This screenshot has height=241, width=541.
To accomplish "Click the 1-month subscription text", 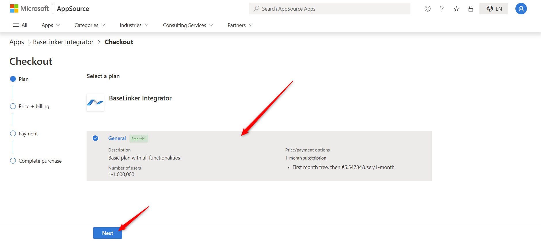I will click(x=306, y=158).
